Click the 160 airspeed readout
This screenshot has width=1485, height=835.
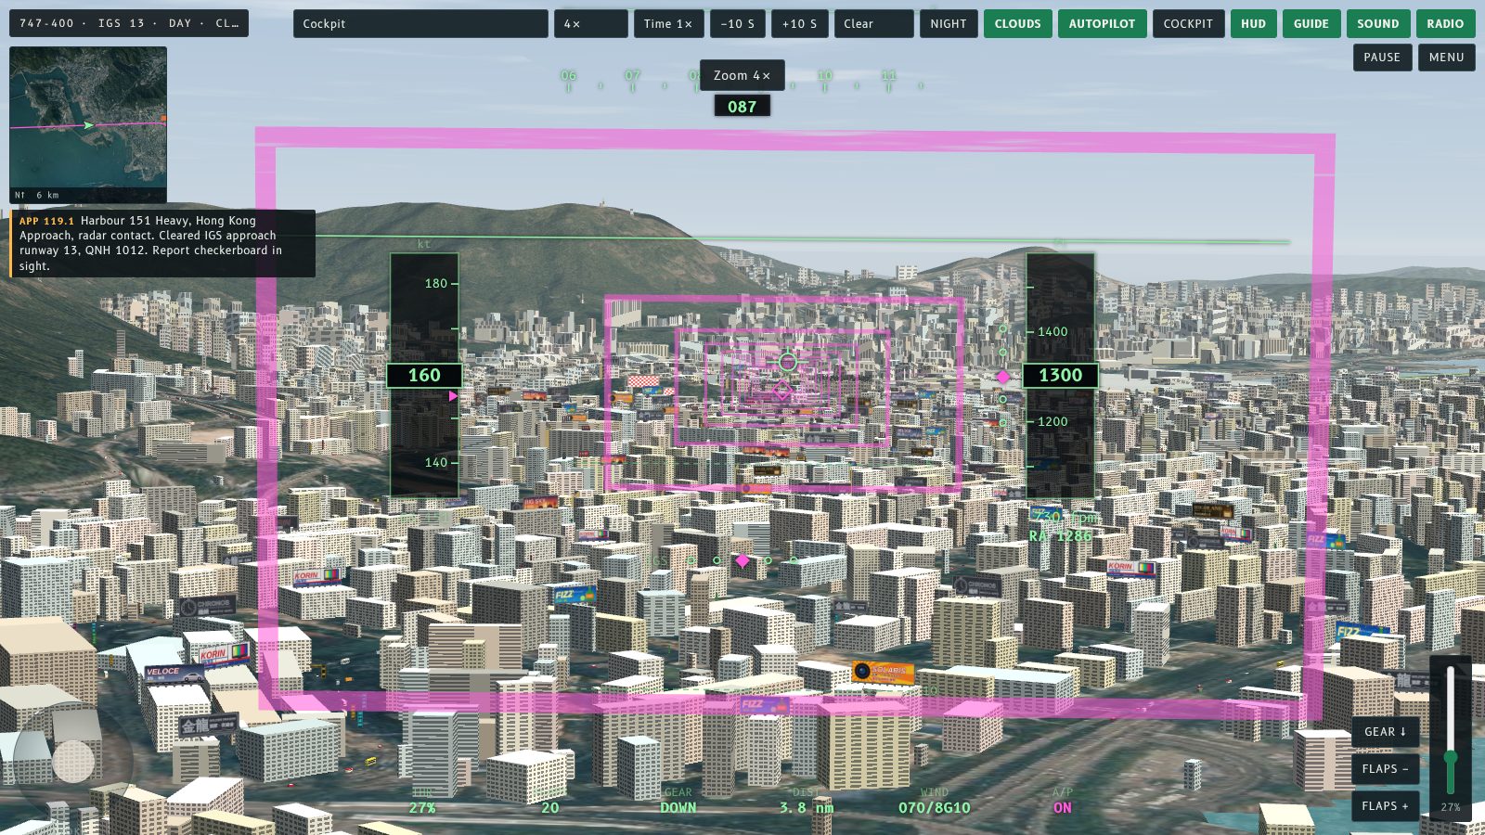(424, 375)
